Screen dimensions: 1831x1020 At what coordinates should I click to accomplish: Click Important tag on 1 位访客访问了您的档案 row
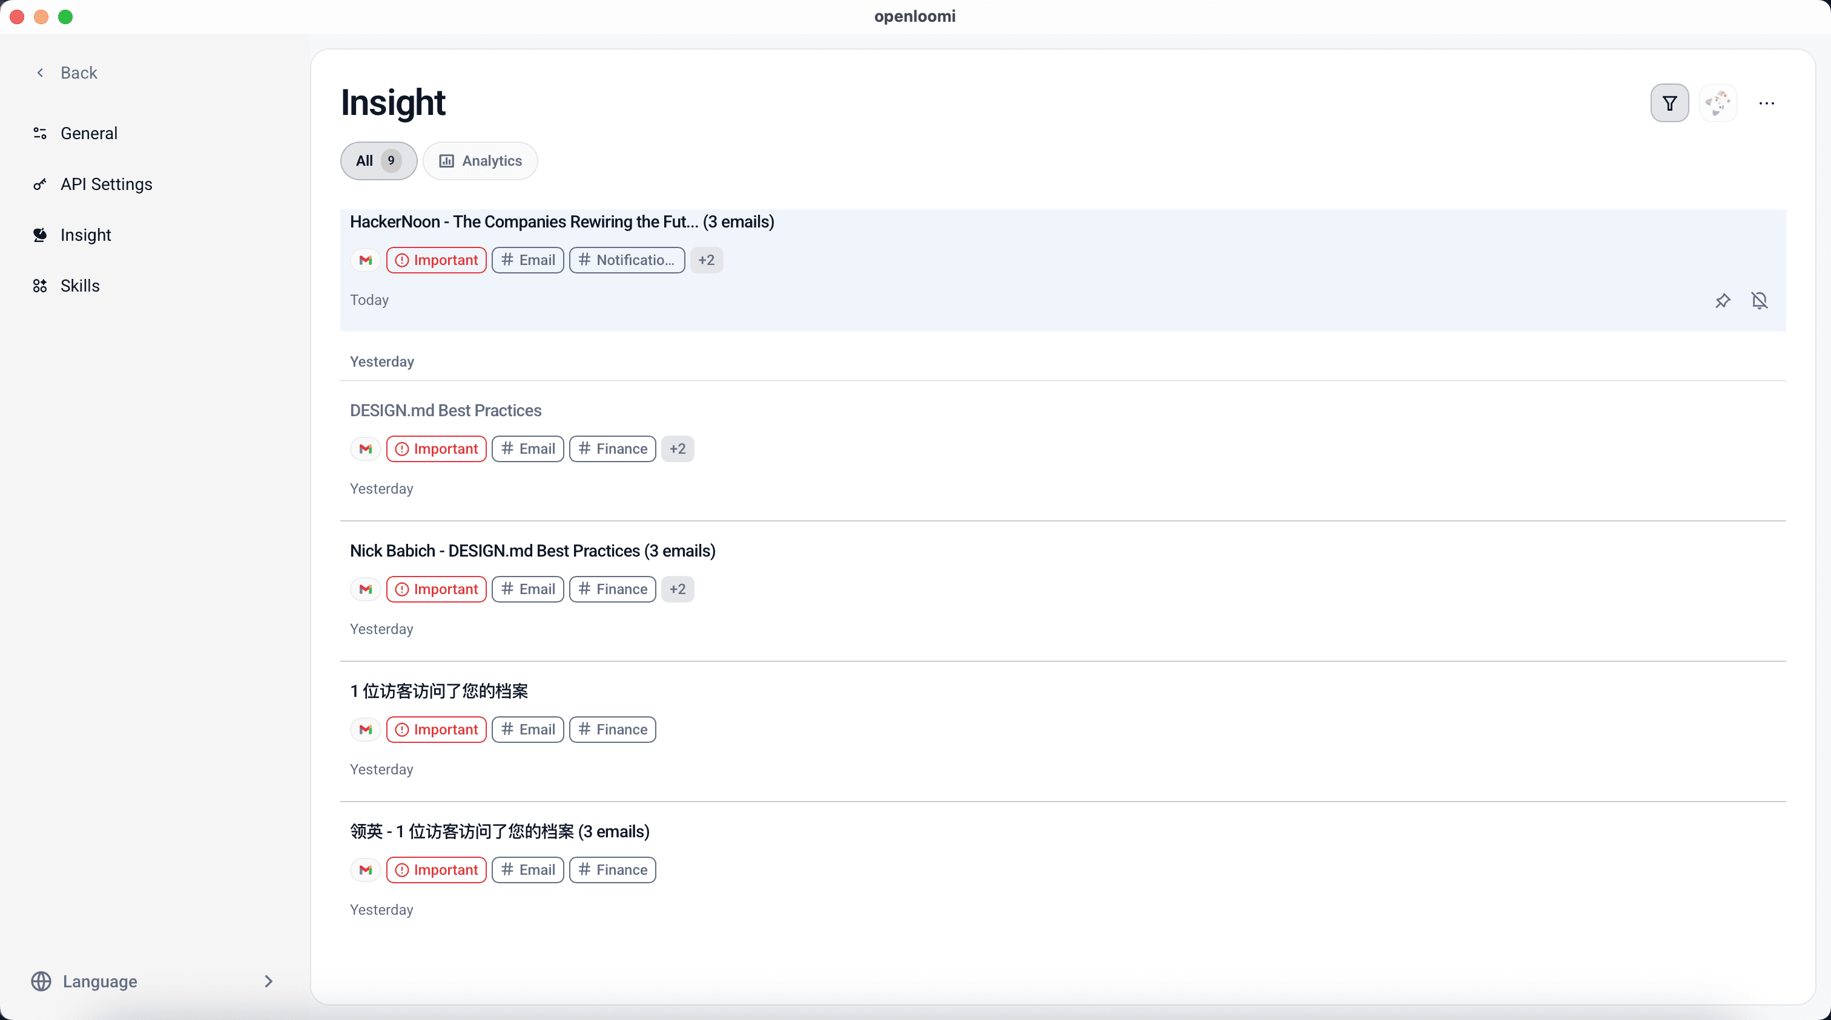[x=437, y=730]
